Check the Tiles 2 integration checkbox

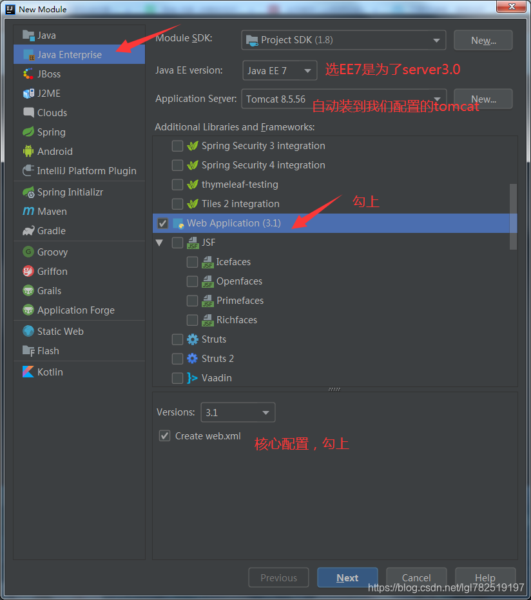click(177, 204)
